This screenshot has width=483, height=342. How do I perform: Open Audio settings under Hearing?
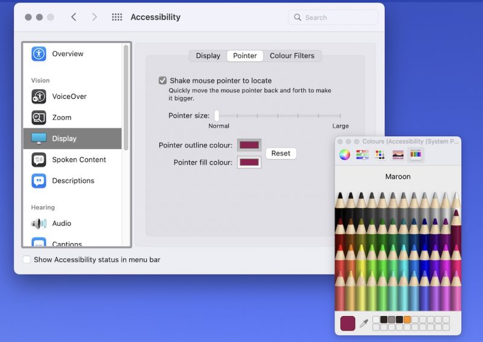click(72, 224)
